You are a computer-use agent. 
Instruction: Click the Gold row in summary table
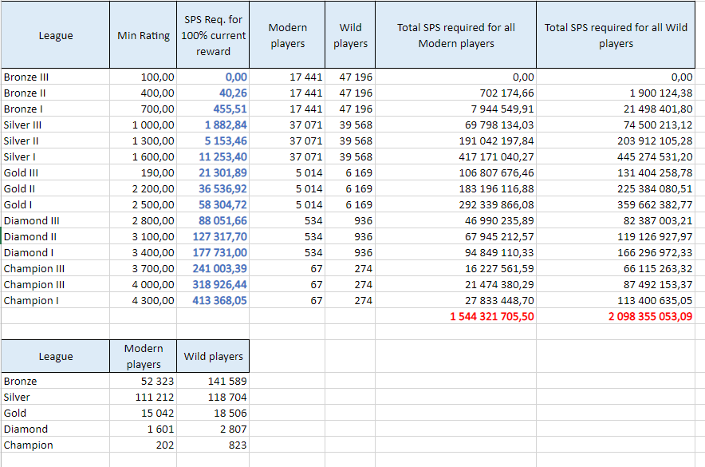click(125, 413)
